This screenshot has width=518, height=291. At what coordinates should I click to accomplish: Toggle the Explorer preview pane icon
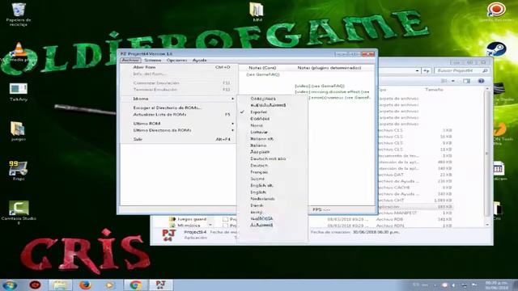466,81
